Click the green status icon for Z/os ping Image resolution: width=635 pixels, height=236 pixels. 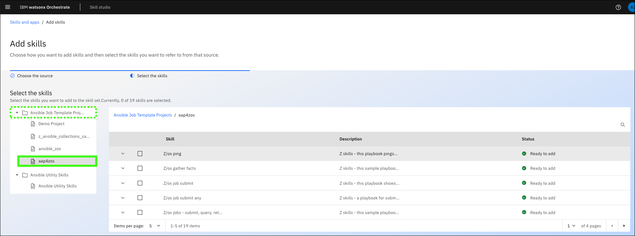pos(524,154)
